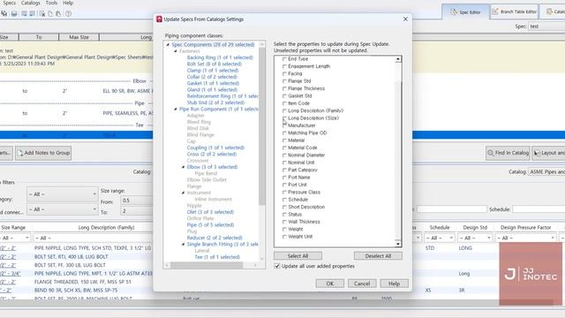
Task: Collapse the Pipe Run Component node
Action: [x=176, y=109]
